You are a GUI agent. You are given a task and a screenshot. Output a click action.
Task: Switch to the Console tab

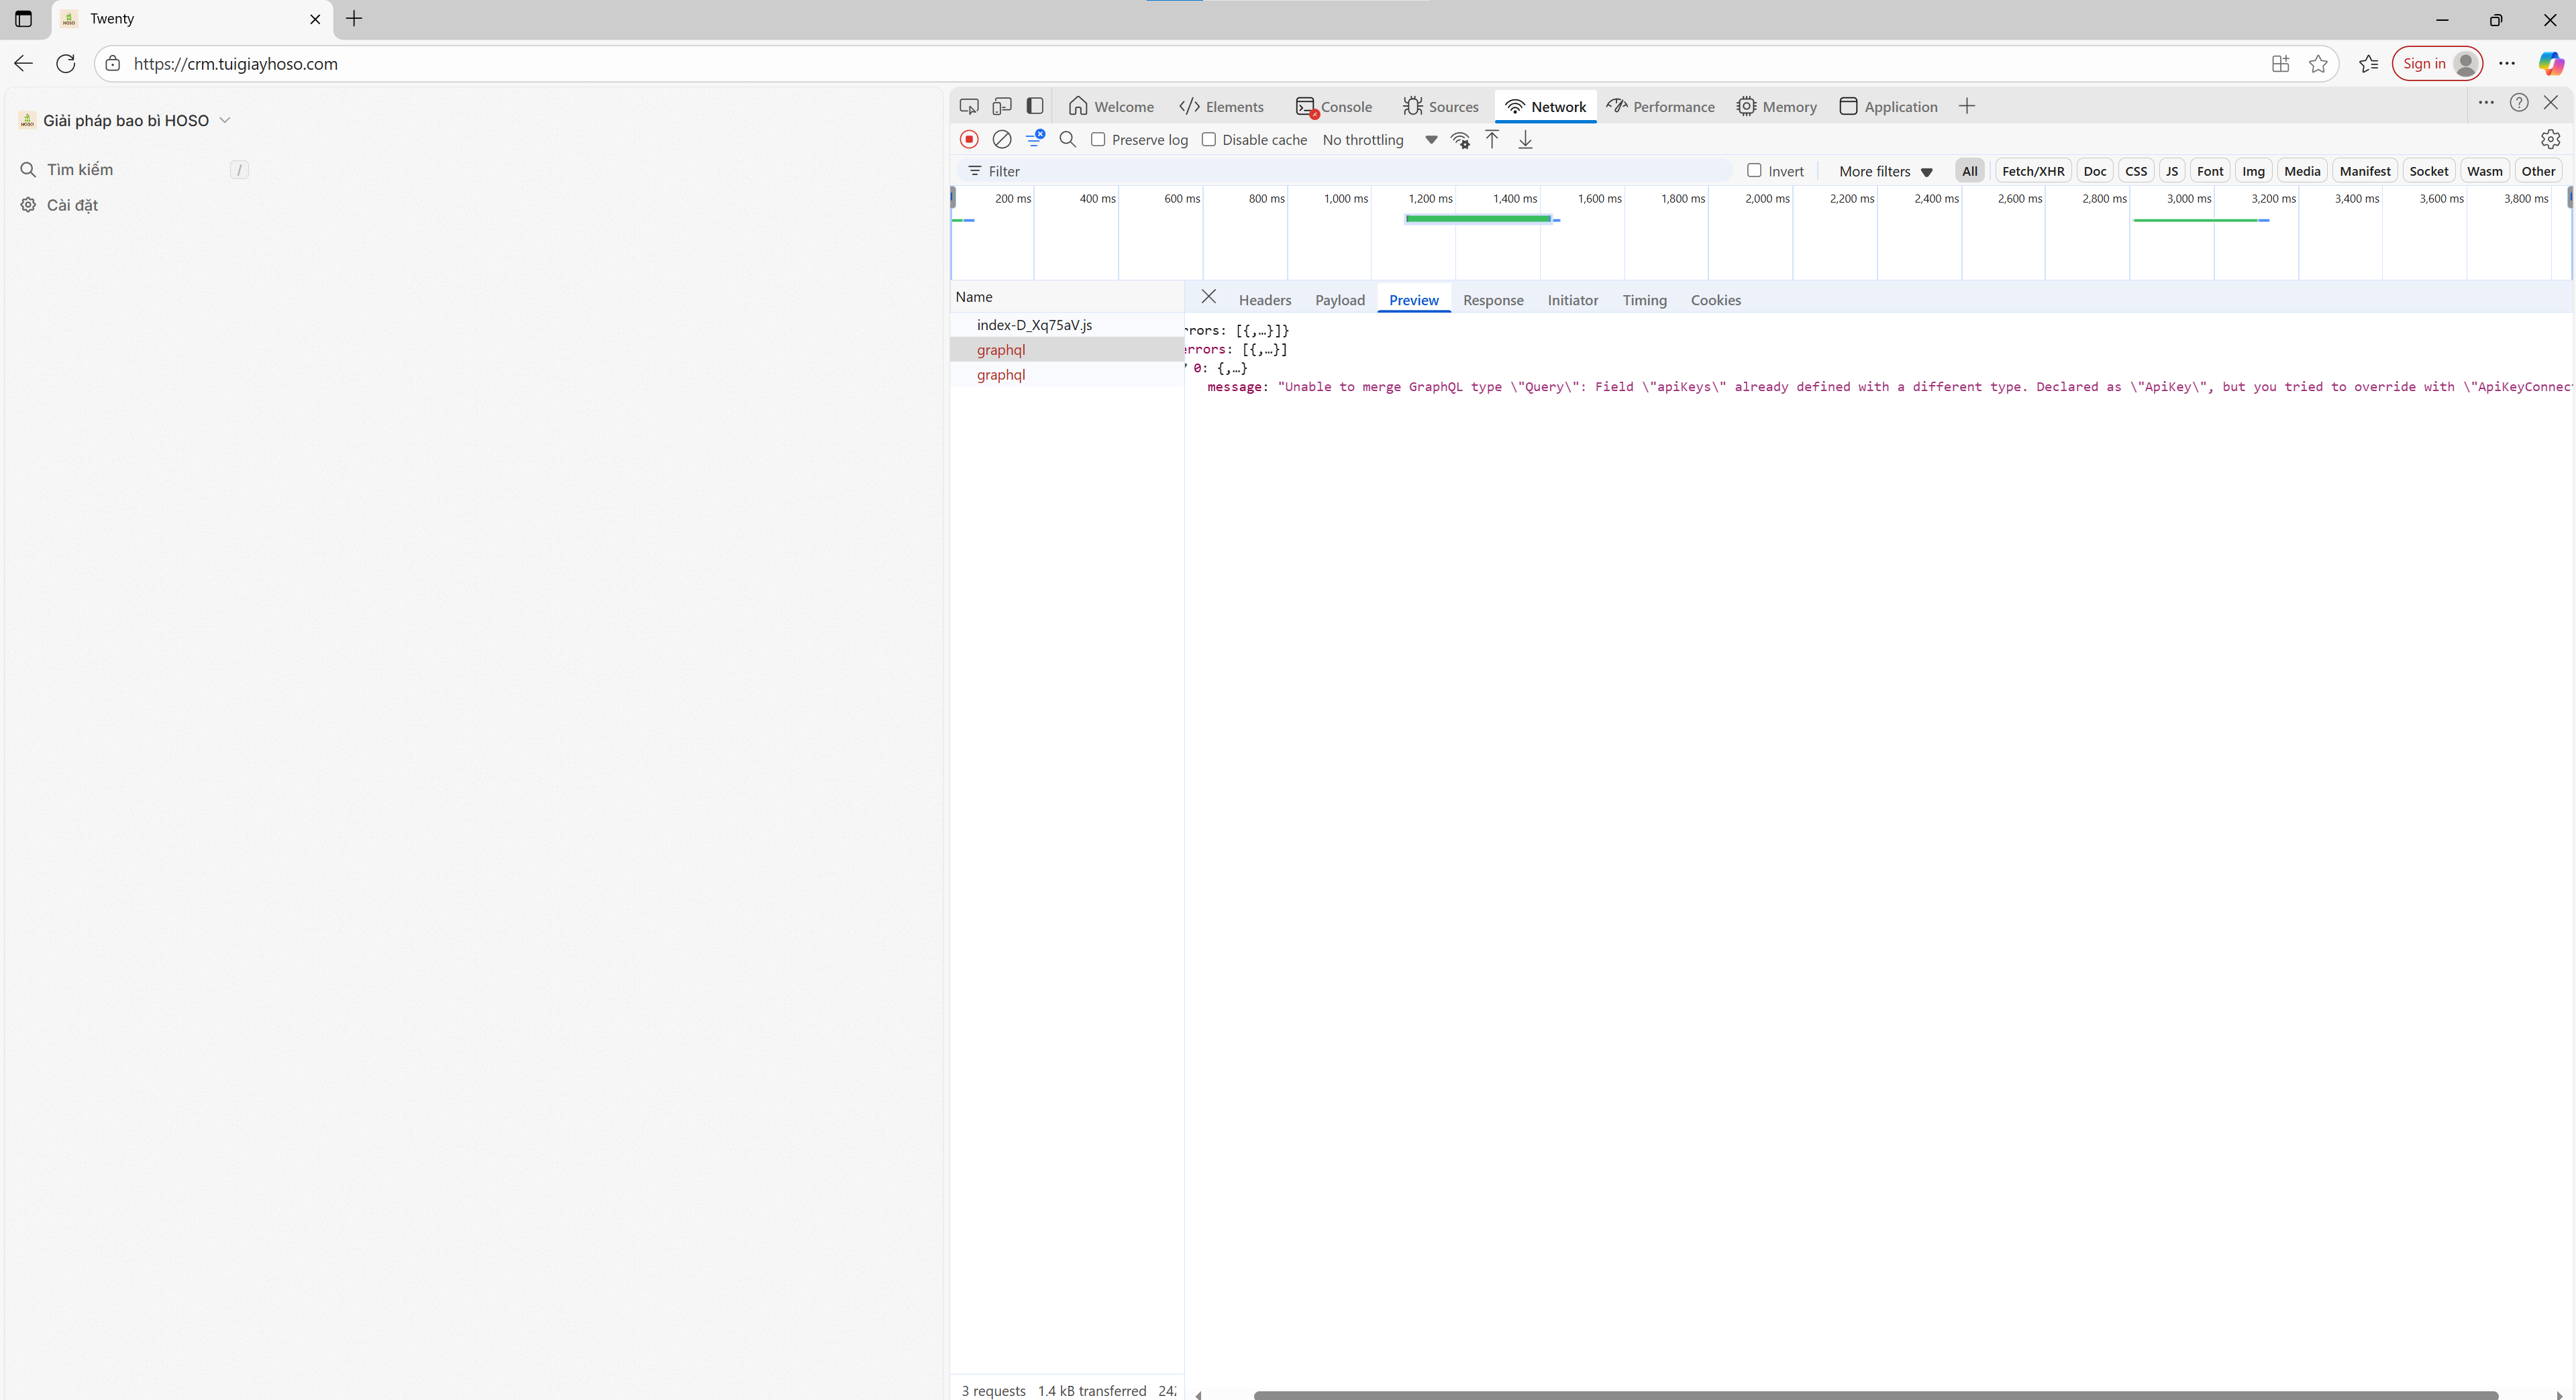point(1333,106)
